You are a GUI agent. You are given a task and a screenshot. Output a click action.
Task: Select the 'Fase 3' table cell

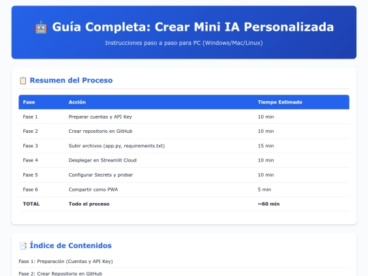(x=30, y=146)
